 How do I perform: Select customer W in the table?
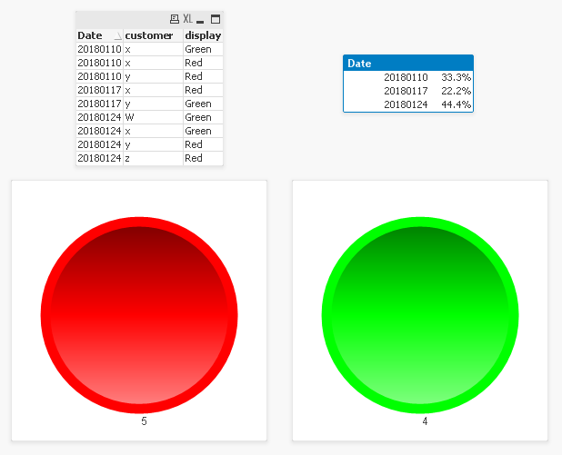coord(153,117)
